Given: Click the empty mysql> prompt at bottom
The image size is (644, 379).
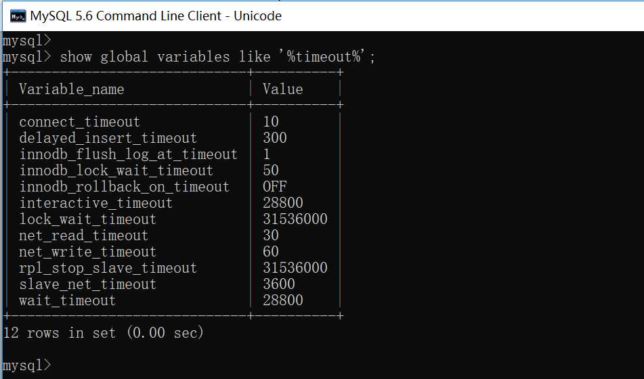Looking at the screenshot, I should tap(26, 365).
